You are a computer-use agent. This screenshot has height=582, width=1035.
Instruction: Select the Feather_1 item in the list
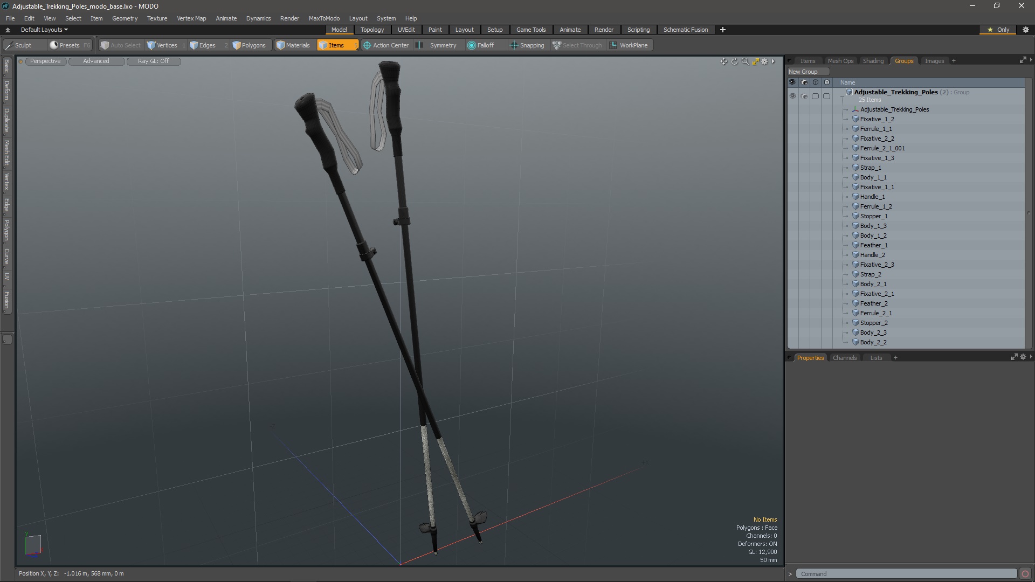tap(873, 245)
